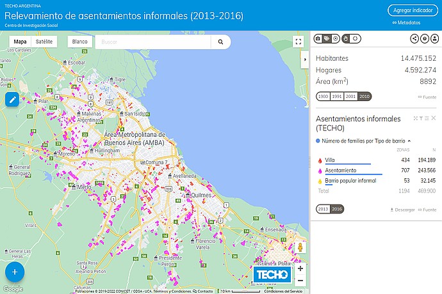Image resolution: width=442 pixels, height=294 pixels.
Task: Switch to Mapa view
Action: pos(20,42)
